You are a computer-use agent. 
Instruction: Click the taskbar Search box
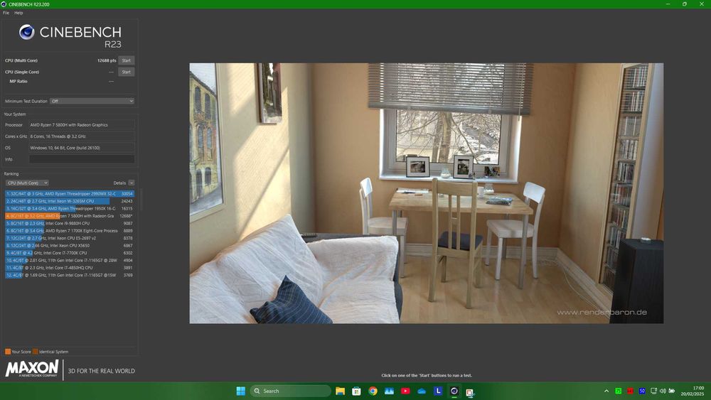(x=291, y=391)
